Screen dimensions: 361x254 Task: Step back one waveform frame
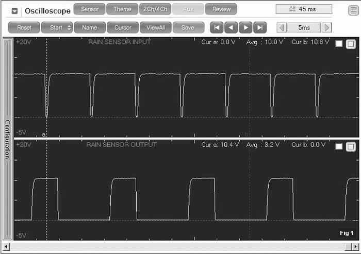tap(231, 27)
